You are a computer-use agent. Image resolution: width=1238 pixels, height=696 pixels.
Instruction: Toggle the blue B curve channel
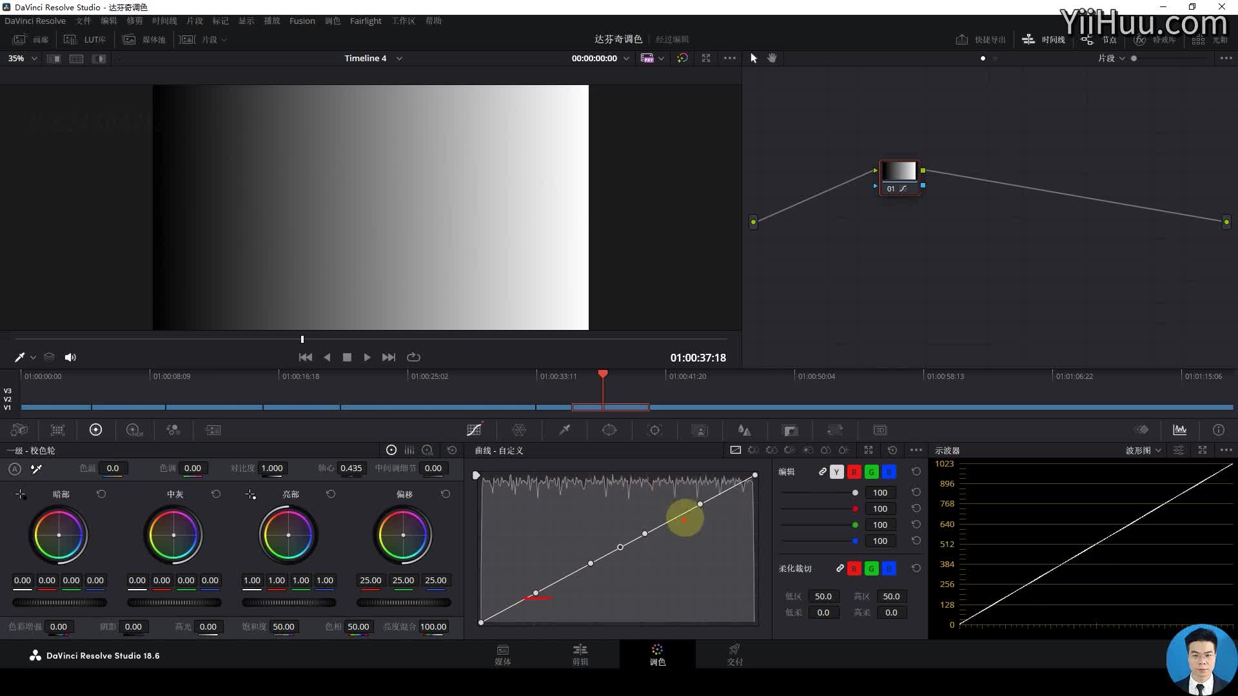(889, 472)
